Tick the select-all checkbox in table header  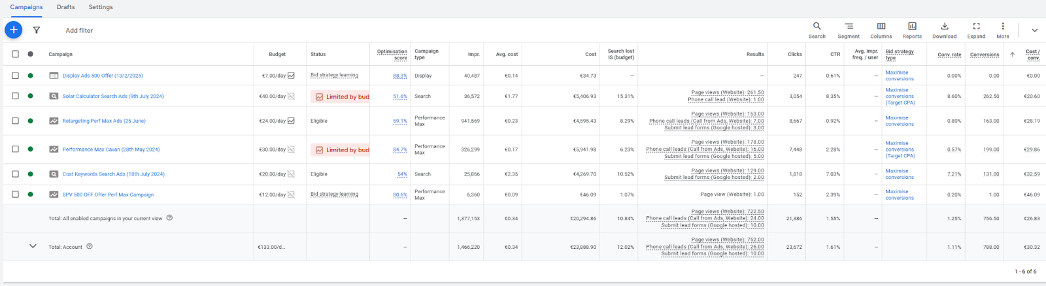tap(15, 54)
